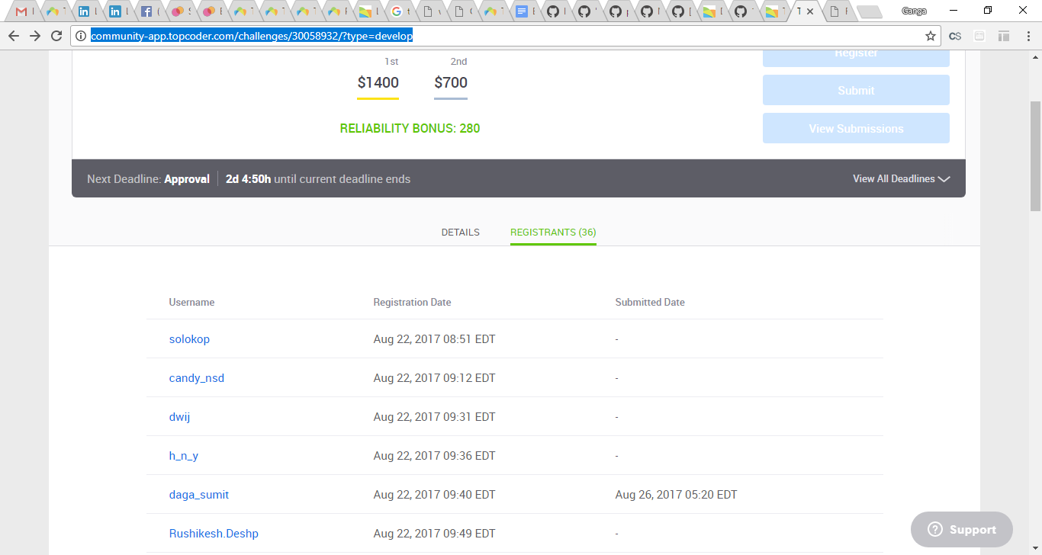Open solokop's profile

tap(189, 339)
